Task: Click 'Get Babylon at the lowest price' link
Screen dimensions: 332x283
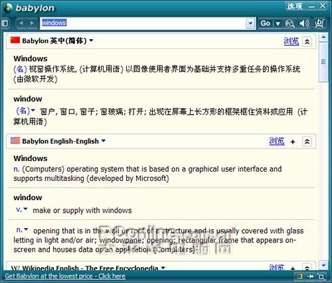Action: click(x=65, y=276)
